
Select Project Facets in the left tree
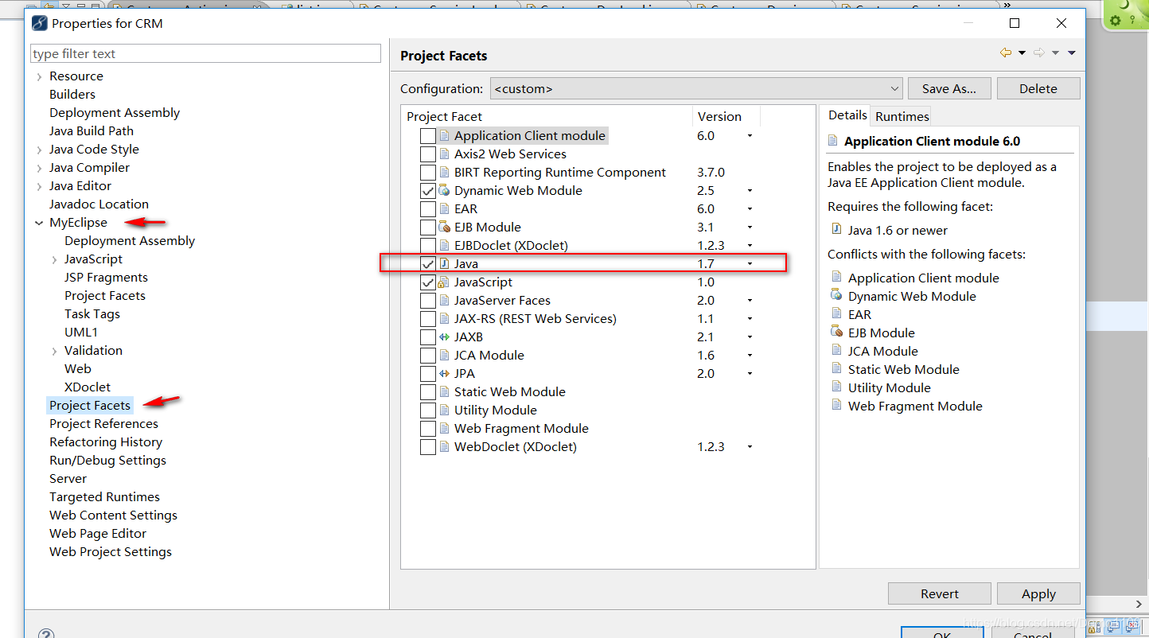(90, 406)
